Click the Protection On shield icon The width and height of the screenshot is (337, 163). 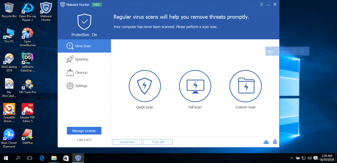[84, 22]
